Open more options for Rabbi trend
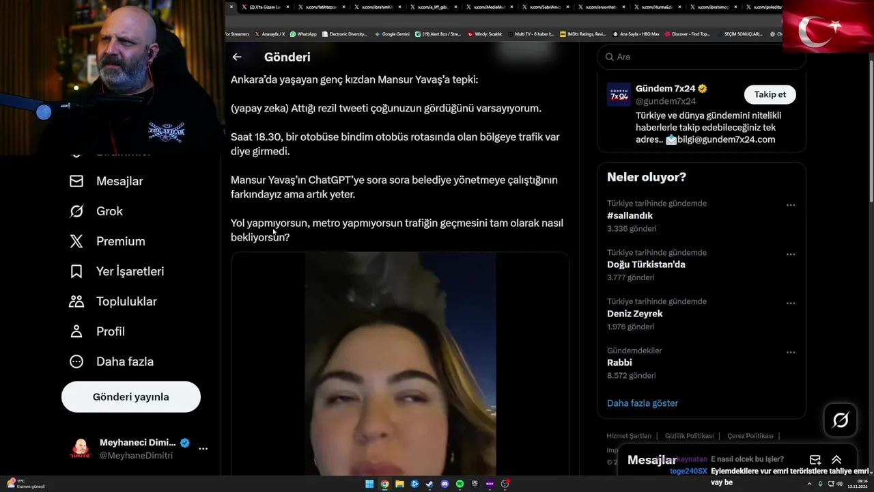The height and width of the screenshot is (492, 874). pos(791,353)
